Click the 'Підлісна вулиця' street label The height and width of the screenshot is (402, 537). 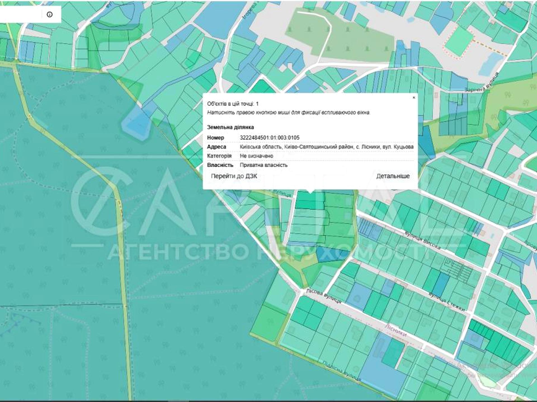[341, 371]
